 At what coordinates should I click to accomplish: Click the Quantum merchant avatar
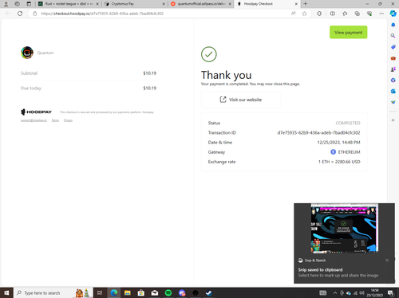pos(27,53)
